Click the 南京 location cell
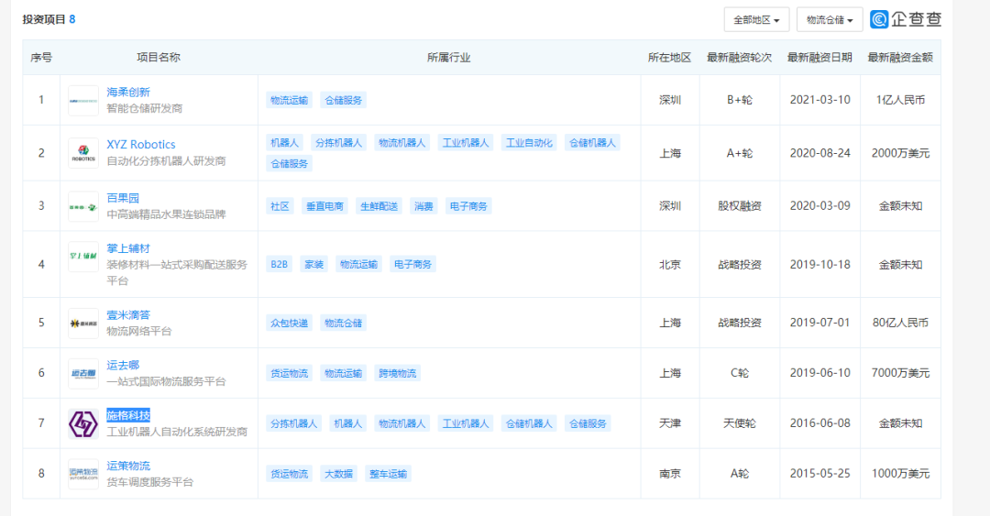 click(670, 474)
